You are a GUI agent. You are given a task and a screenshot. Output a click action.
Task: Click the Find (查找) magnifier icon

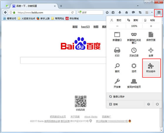click(x=117, y=66)
